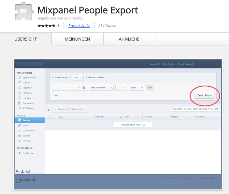Open the number '1' dropdown
This screenshot has width=229, height=194.
121,88
